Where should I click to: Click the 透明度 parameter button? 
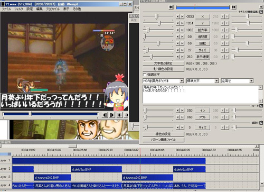click(x=203, y=36)
